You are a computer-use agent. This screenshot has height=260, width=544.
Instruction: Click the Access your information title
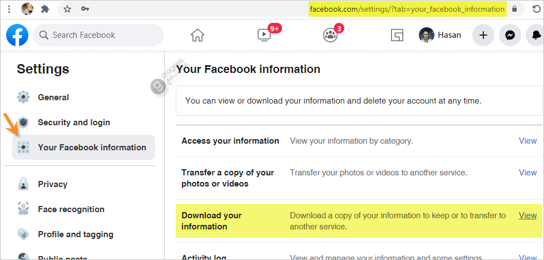230,141
